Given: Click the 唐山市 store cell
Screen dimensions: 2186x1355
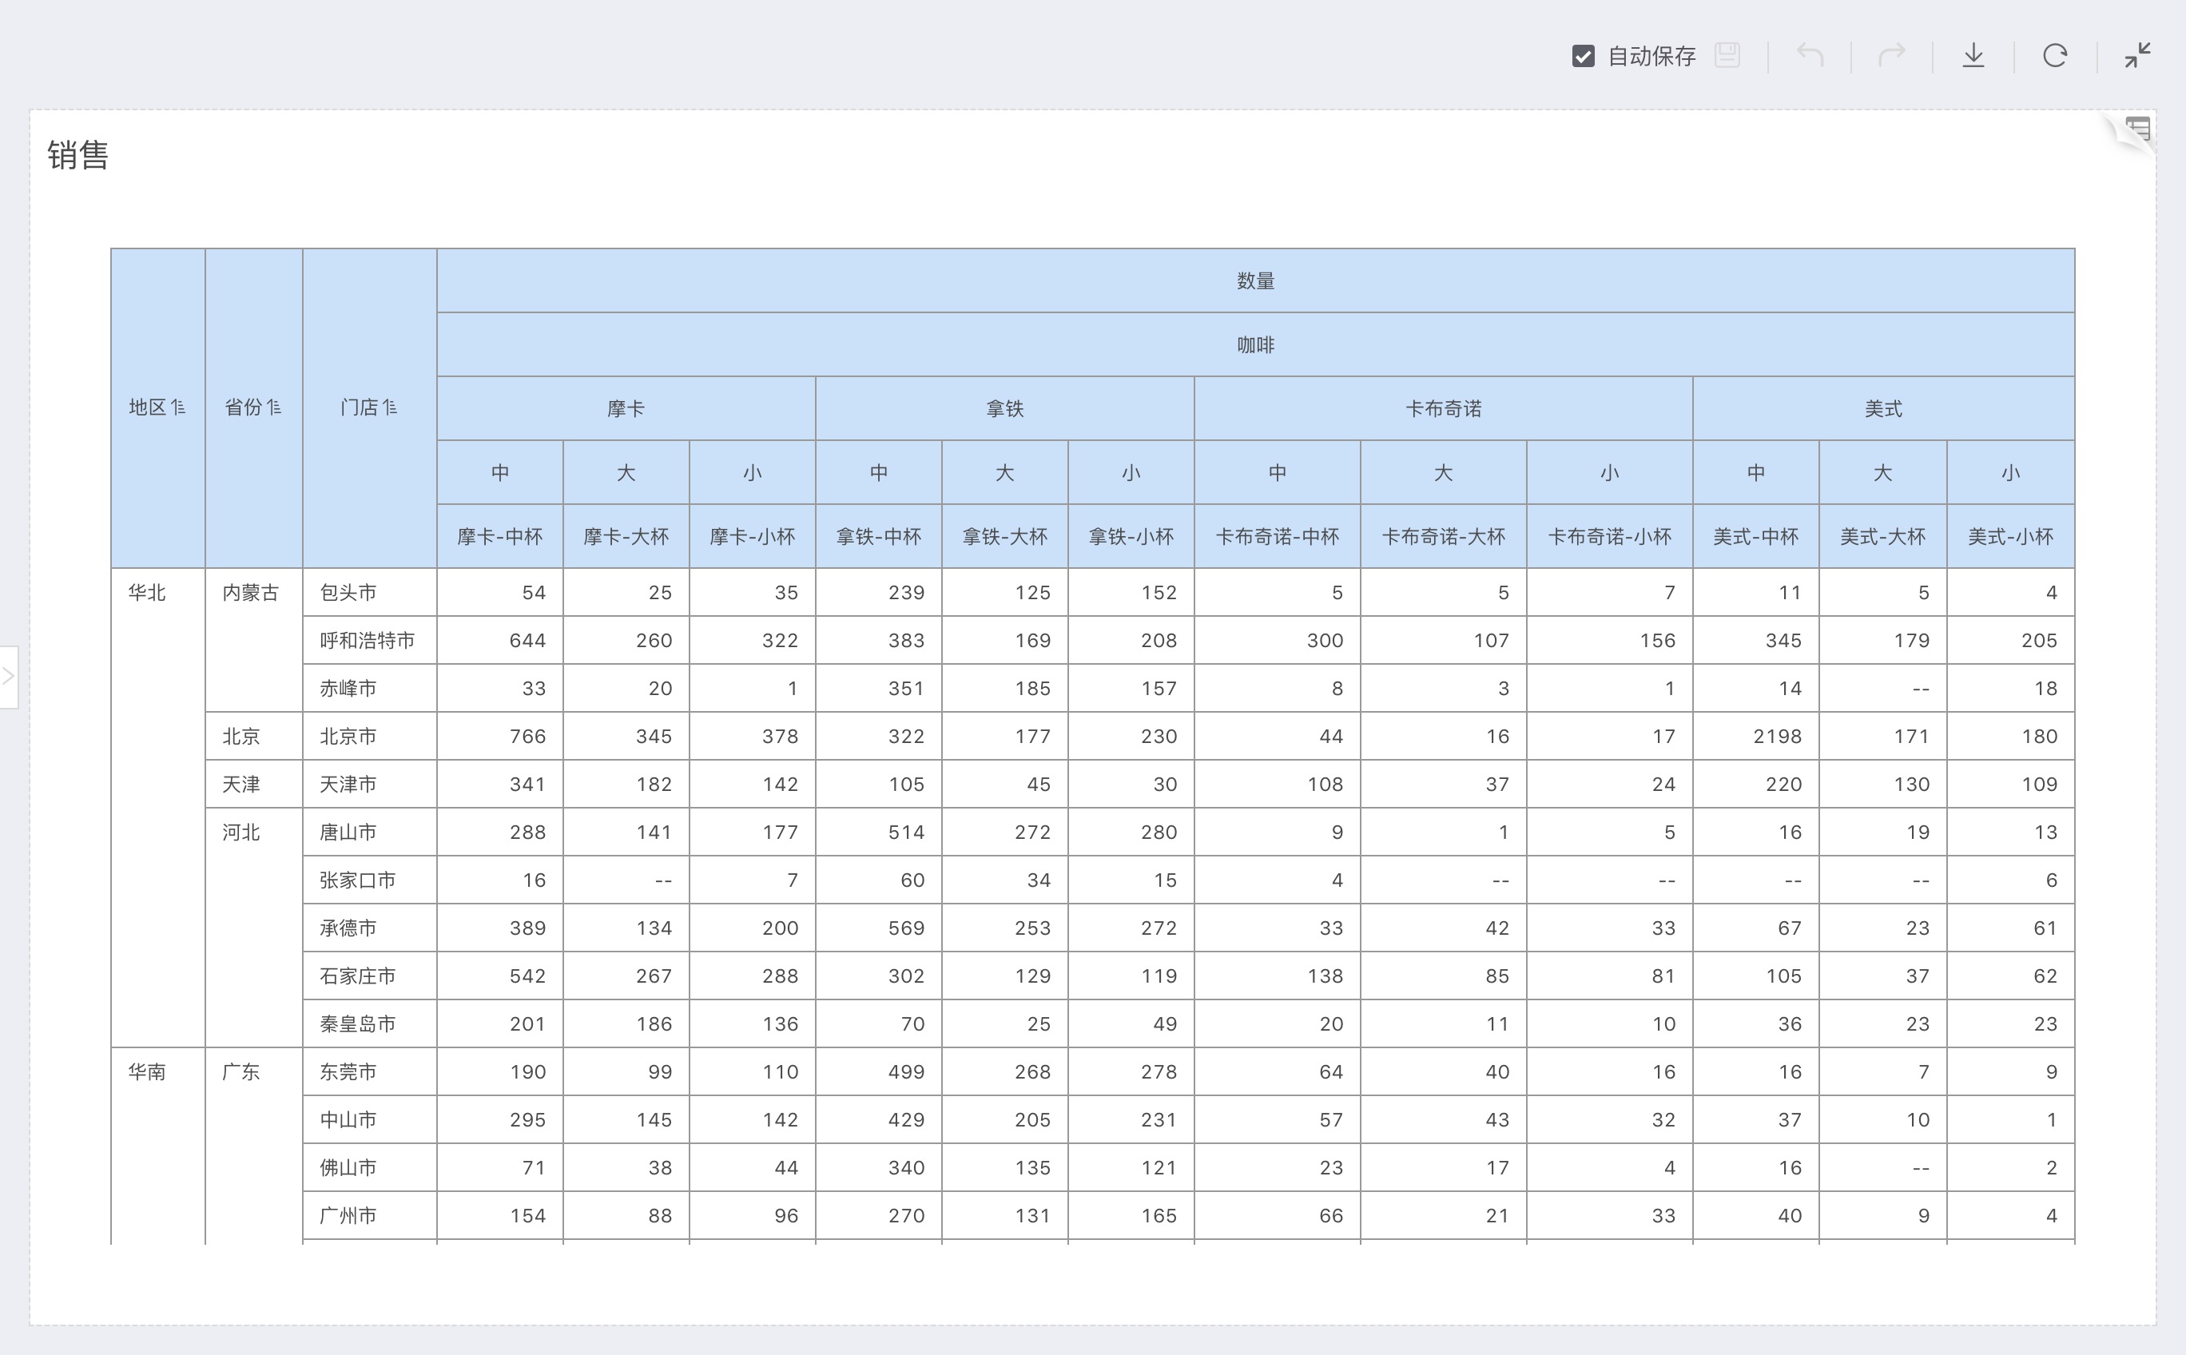Looking at the screenshot, I should tap(369, 832).
